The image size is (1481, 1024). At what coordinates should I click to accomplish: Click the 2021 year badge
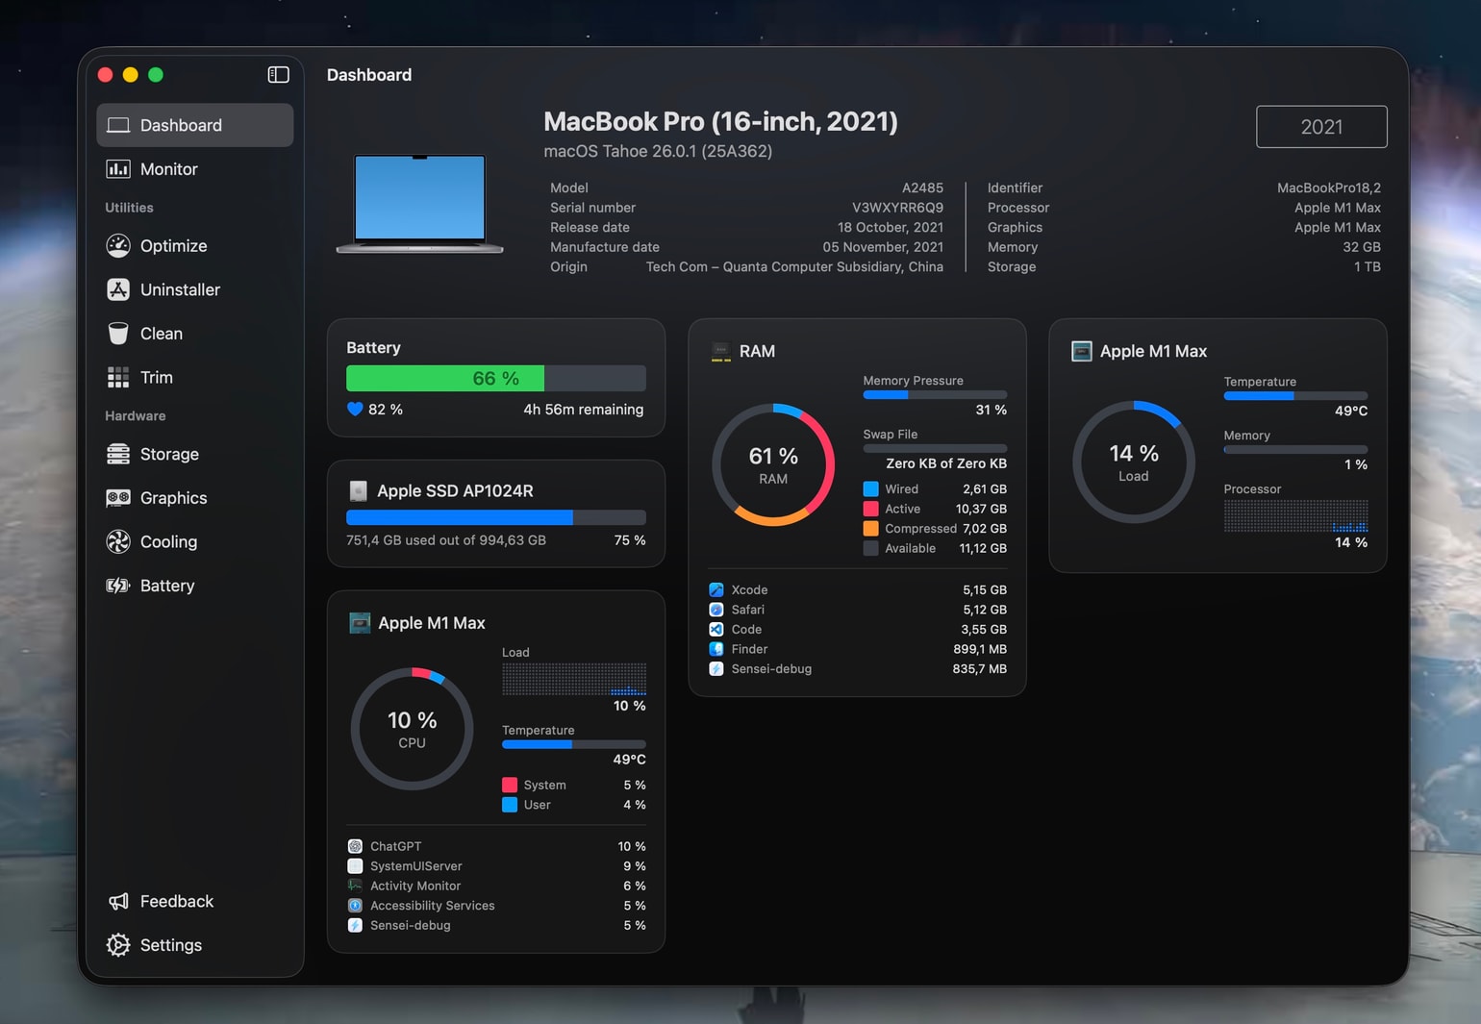click(x=1321, y=127)
